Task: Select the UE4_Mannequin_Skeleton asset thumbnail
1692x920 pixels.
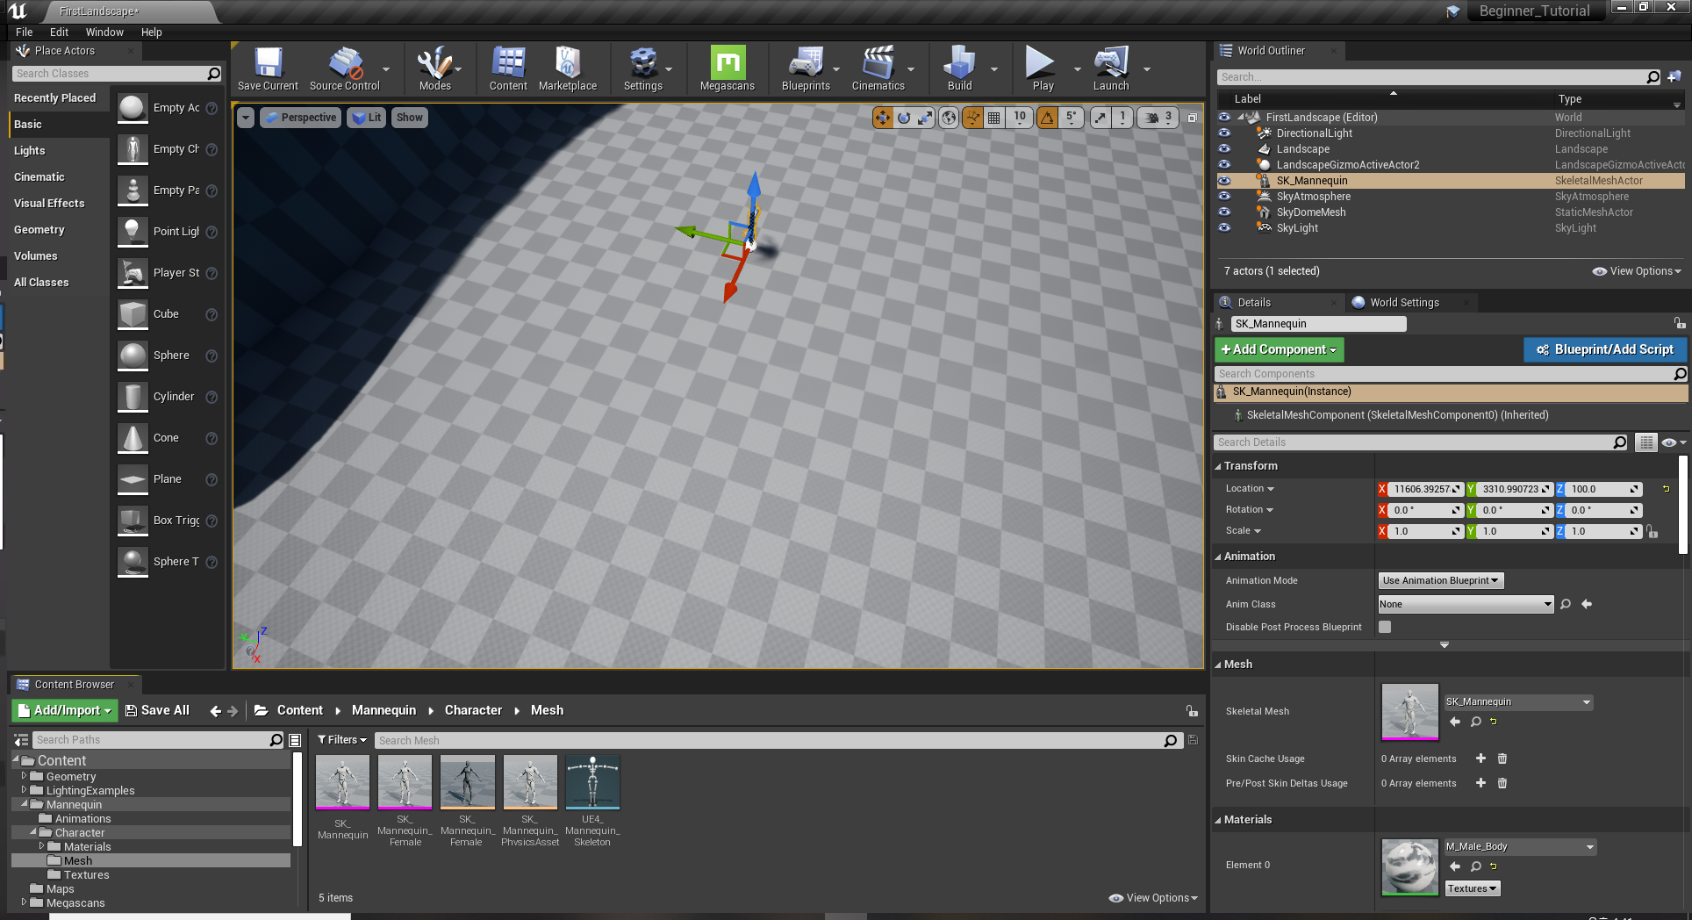Action: pyautogui.click(x=592, y=781)
